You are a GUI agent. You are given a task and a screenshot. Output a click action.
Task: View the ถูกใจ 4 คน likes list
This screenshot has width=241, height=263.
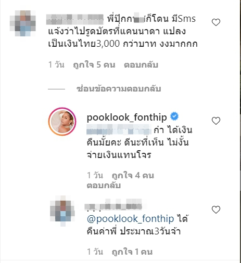pos(133,176)
